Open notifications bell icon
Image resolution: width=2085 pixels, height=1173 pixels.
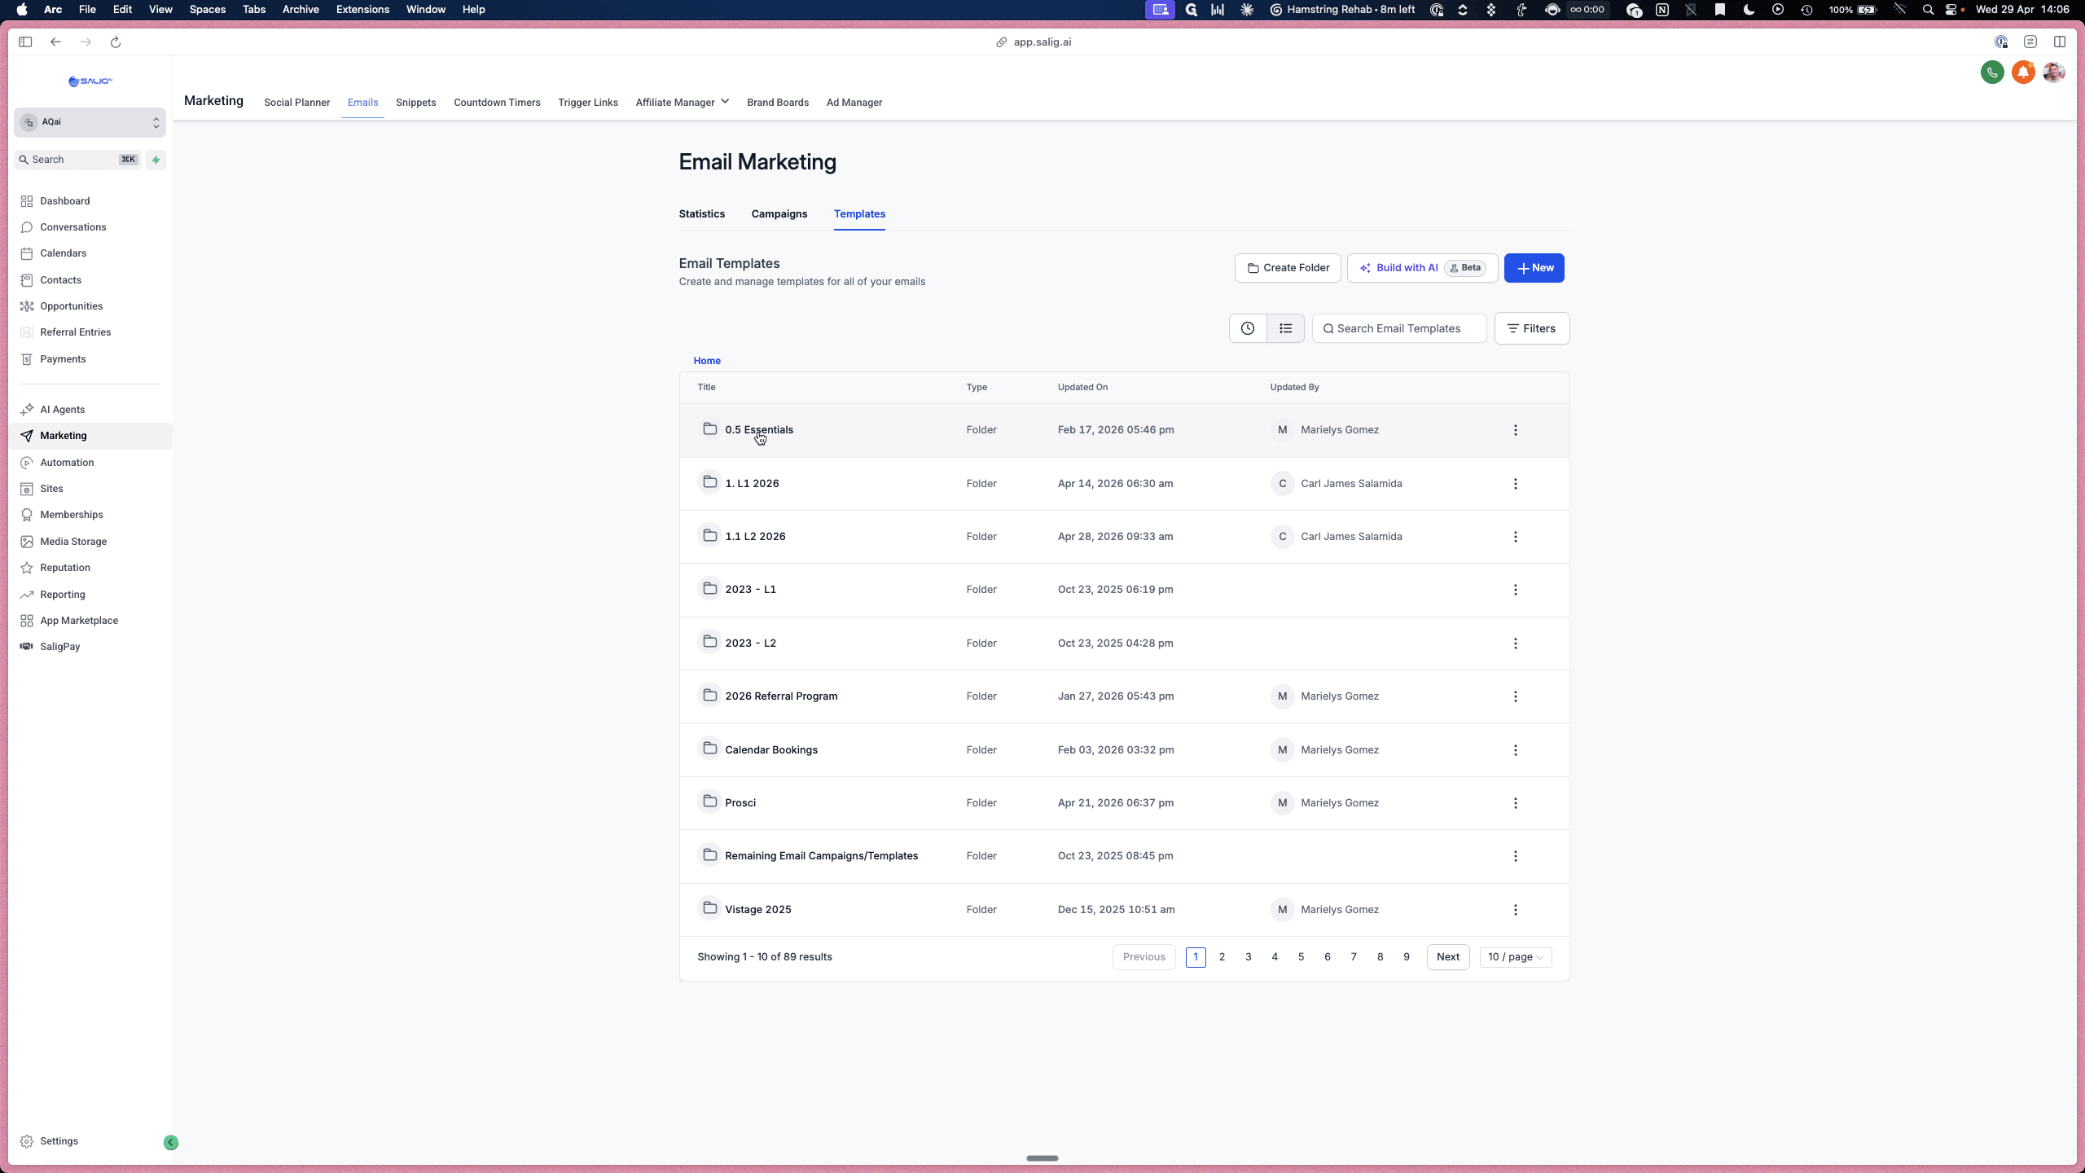(x=2023, y=72)
